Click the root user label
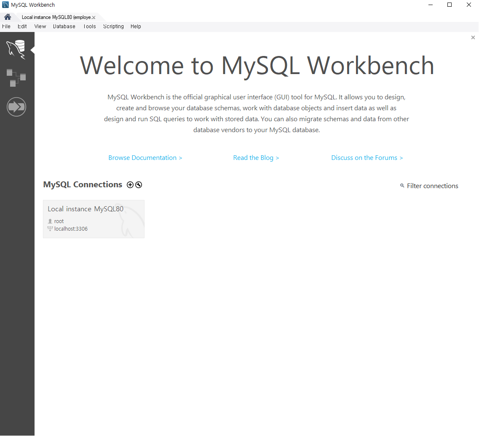479x436 pixels. coord(59,221)
